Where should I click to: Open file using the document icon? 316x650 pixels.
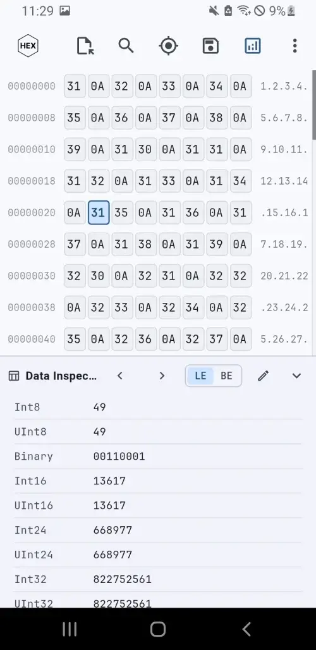tap(85, 46)
